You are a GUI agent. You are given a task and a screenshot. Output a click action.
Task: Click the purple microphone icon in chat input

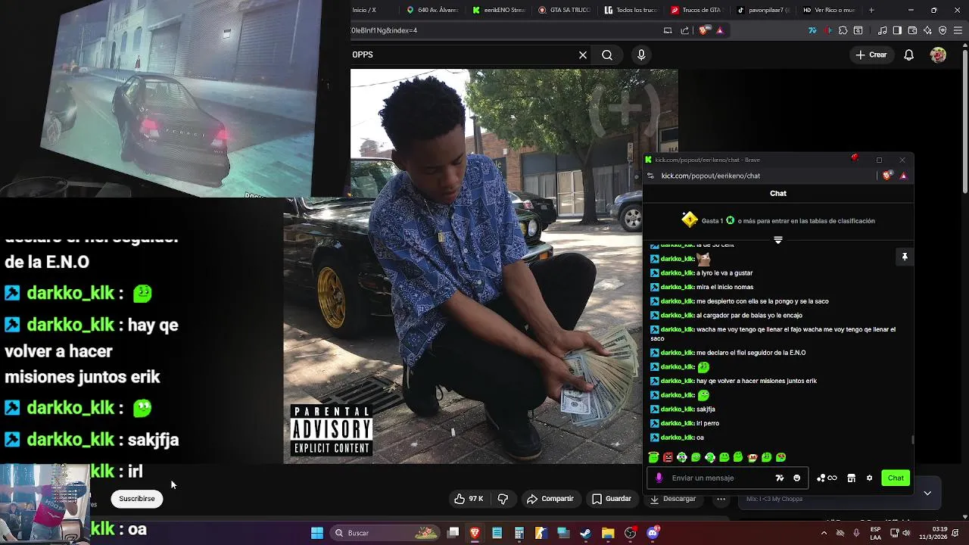pos(659,478)
